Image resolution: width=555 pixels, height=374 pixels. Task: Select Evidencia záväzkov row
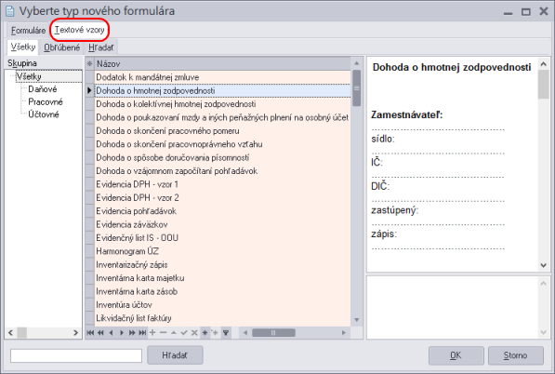(223, 224)
